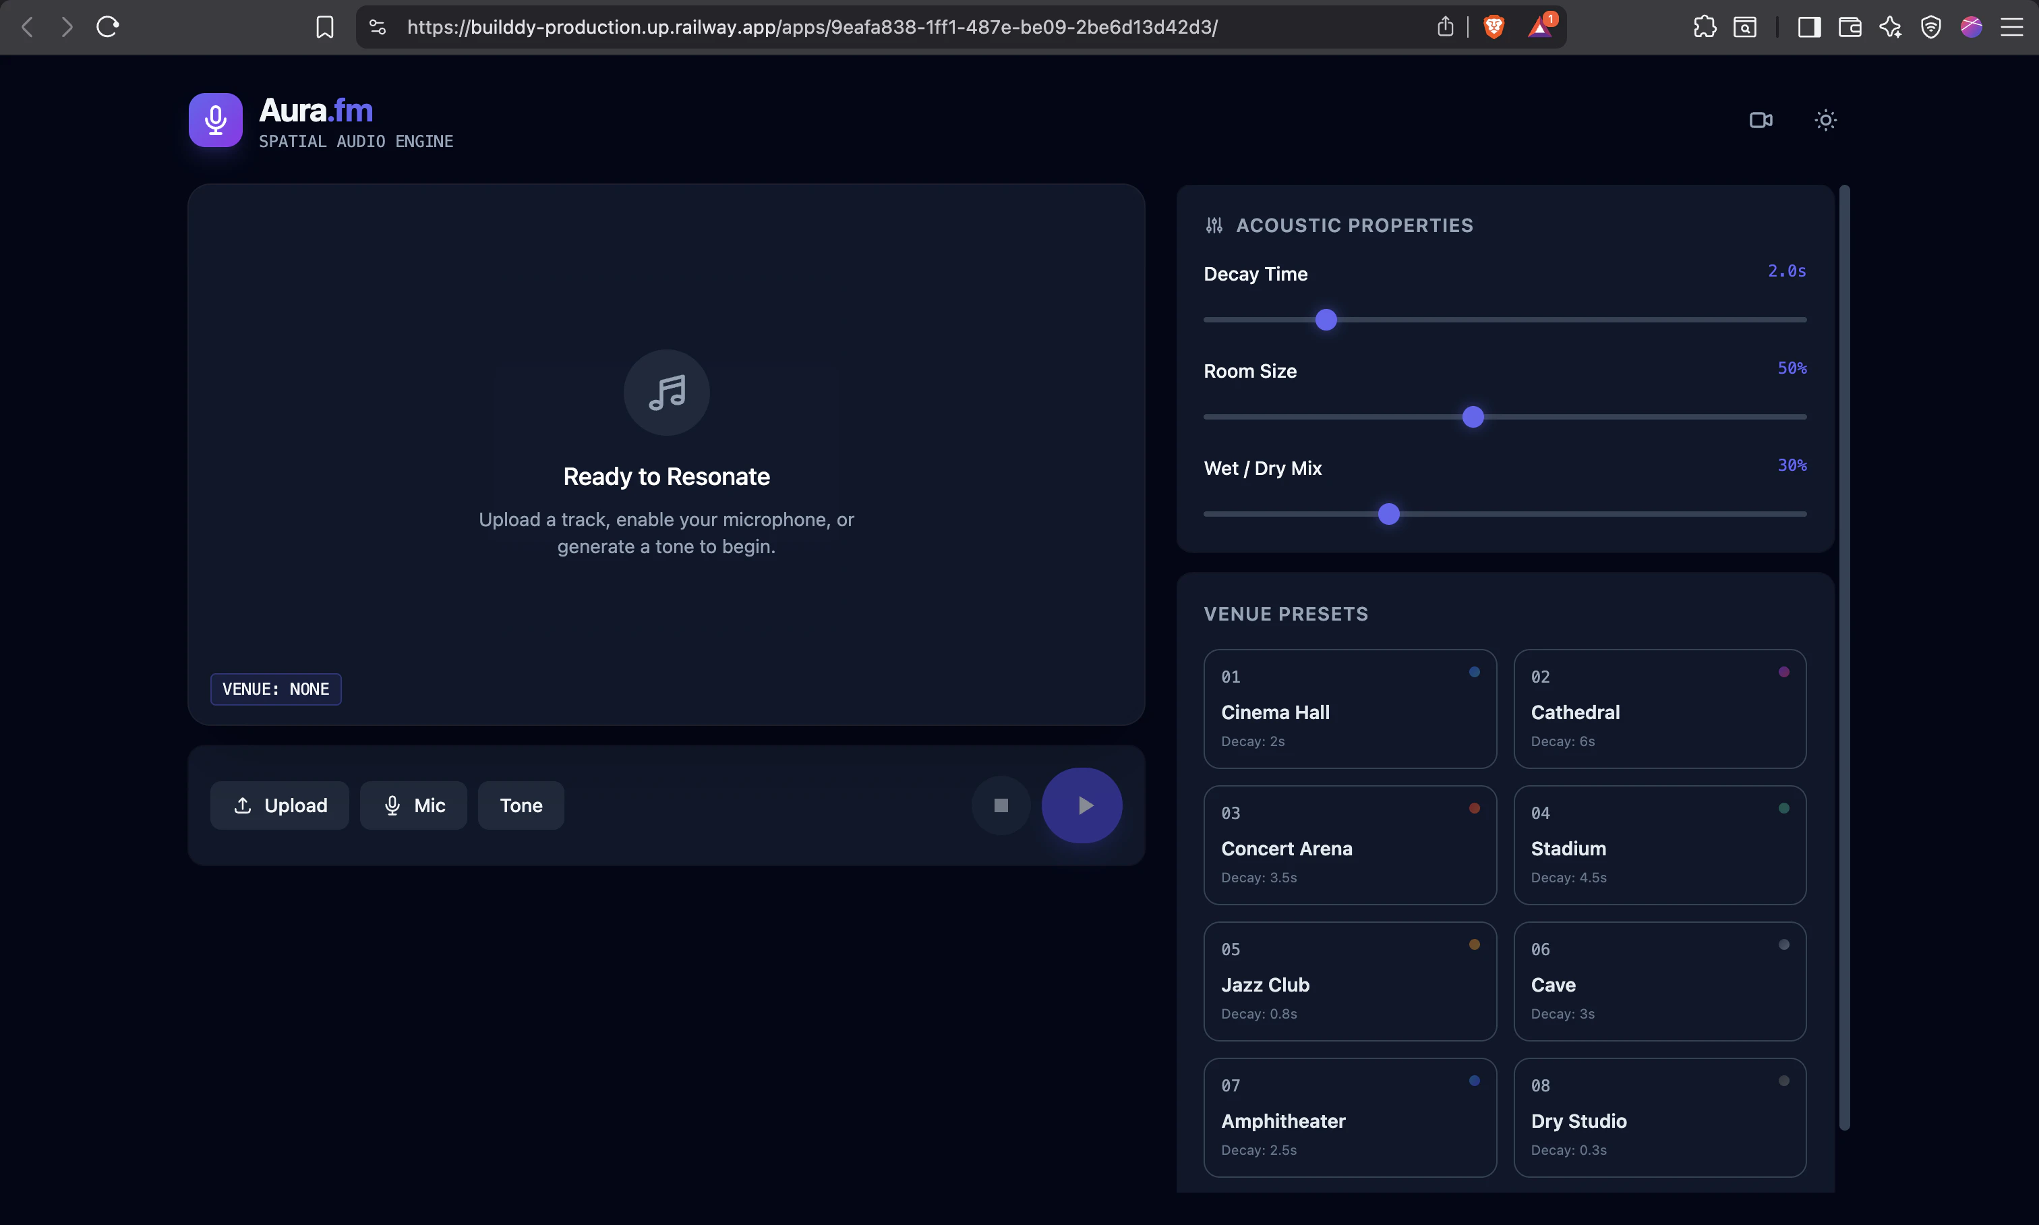Open the browser hamburger menu
2039x1225 pixels.
pyautogui.click(x=2012, y=27)
